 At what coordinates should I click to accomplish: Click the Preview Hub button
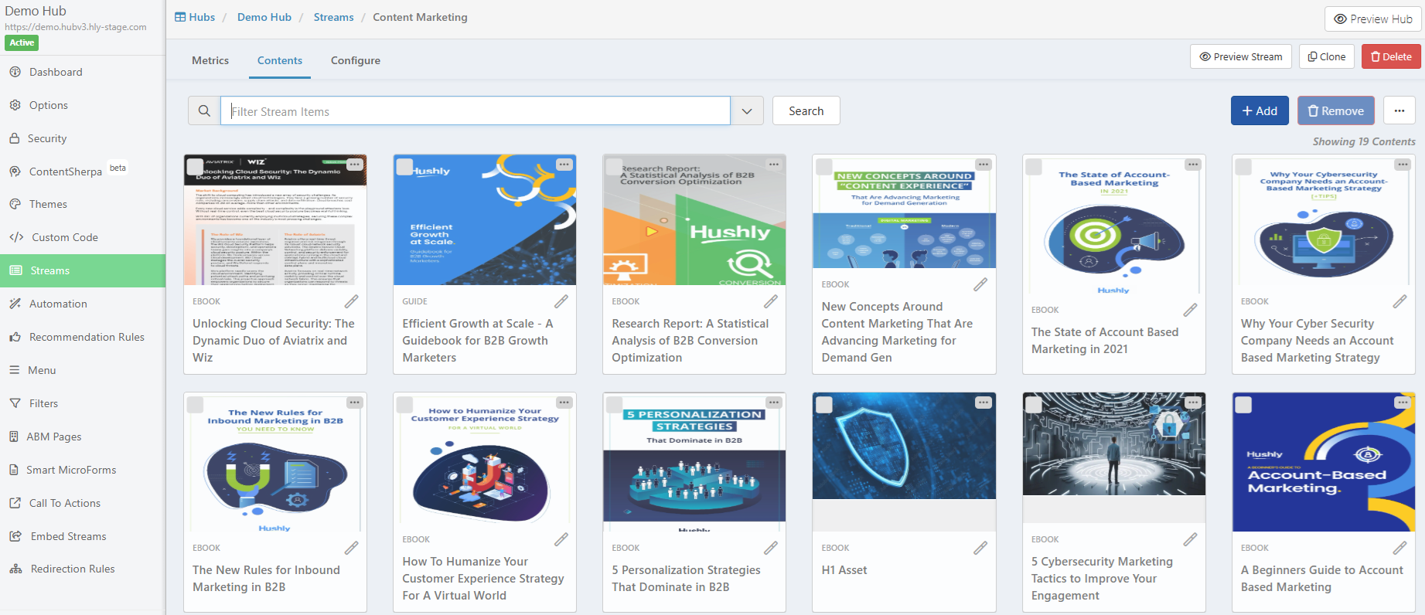point(1373,19)
